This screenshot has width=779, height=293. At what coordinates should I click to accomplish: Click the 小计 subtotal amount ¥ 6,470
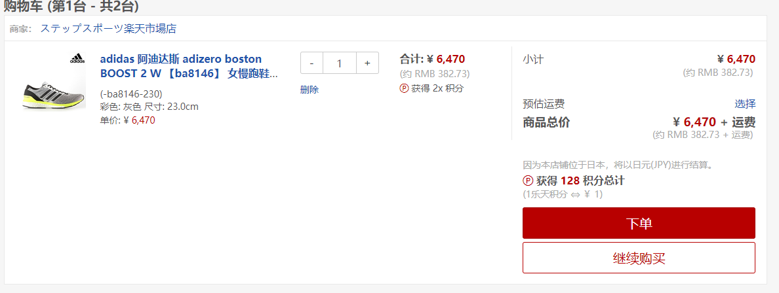click(x=736, y=59)
